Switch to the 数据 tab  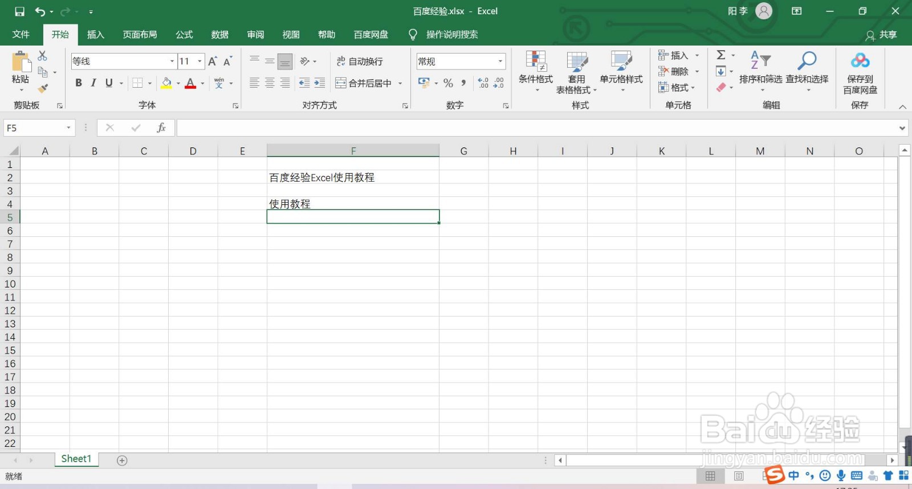coord(220,34)
